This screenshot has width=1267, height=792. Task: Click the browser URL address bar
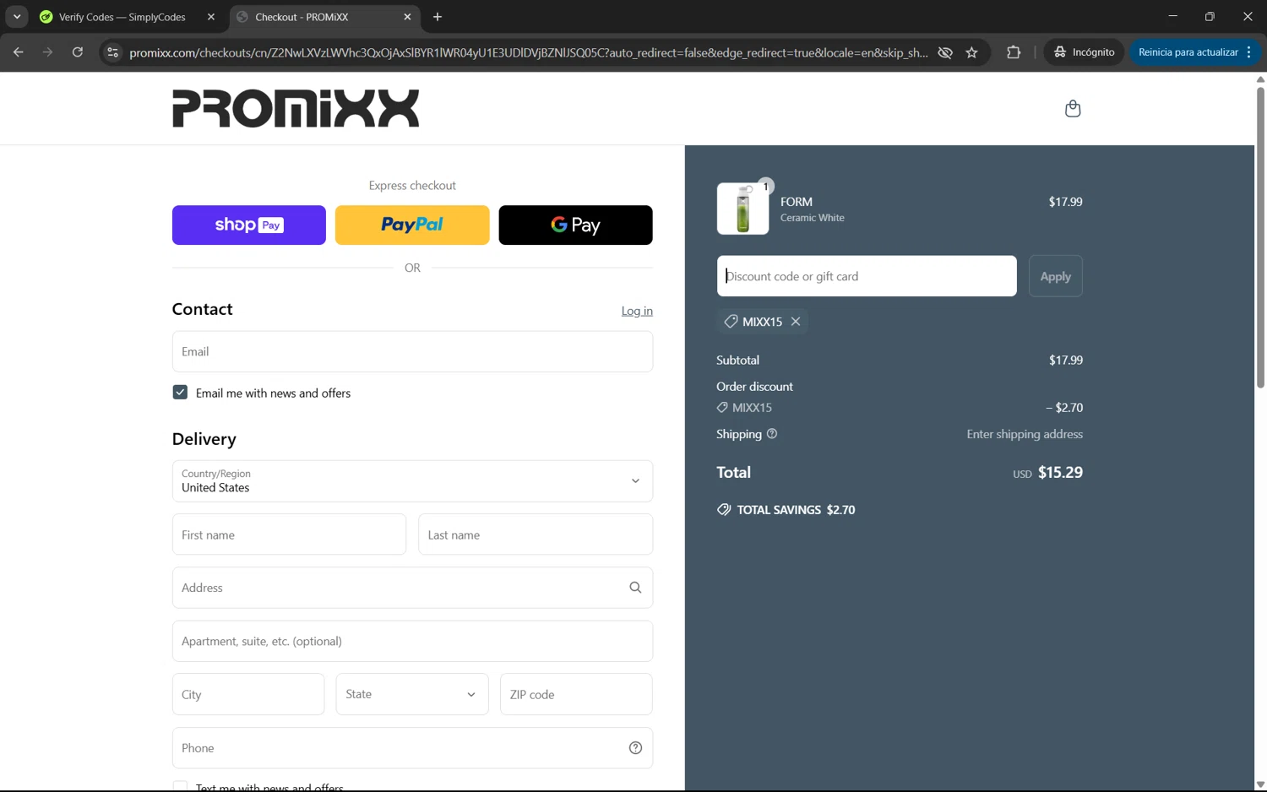tap(529, 52)
